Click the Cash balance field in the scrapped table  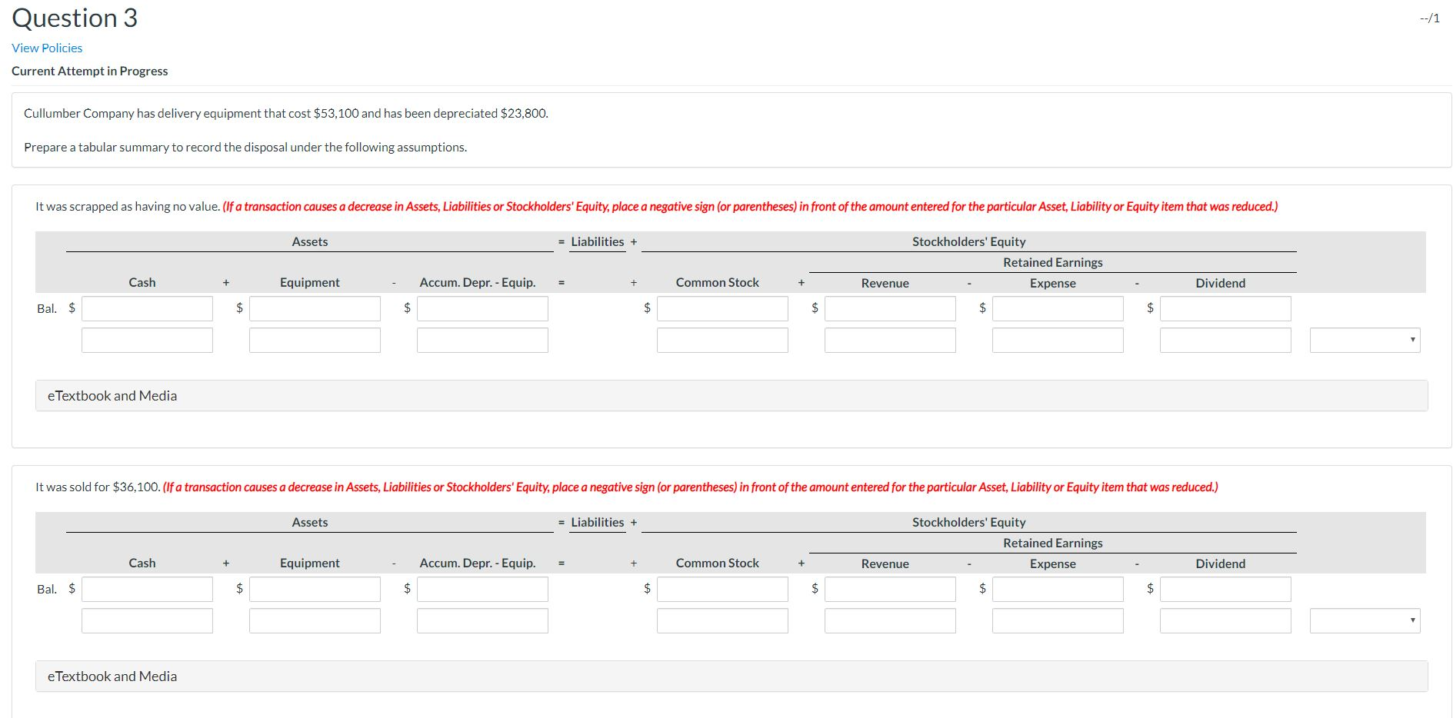click(x=146, y=308)
